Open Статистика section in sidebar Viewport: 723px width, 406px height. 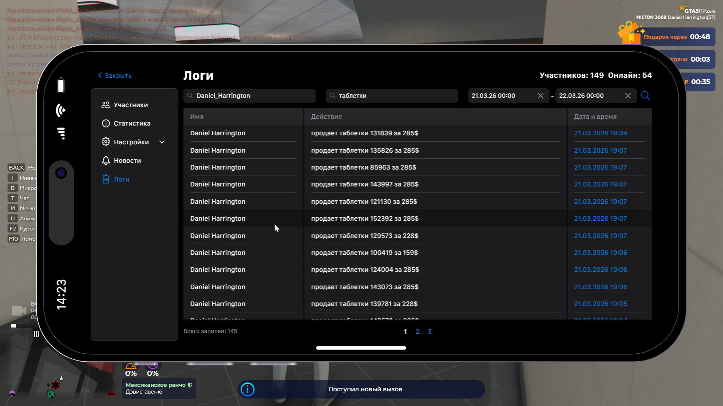132,123
